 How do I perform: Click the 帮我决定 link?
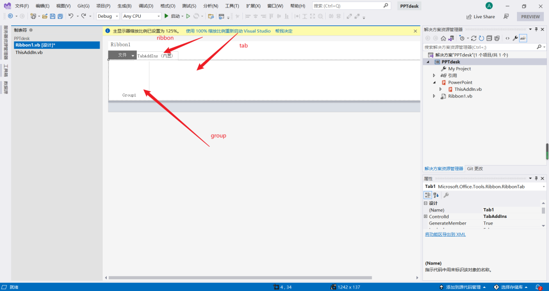[x=284, y=31]
